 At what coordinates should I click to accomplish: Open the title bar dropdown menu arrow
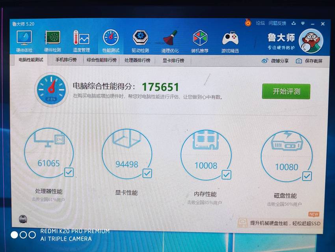tap(303, 23)
